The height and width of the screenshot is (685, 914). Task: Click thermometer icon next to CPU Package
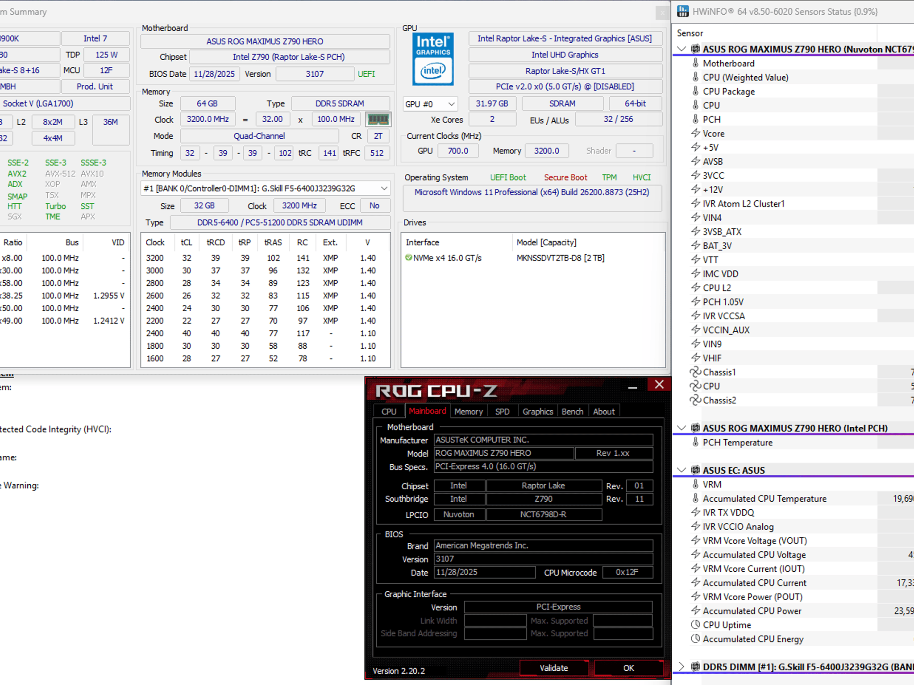pos(695,91)
